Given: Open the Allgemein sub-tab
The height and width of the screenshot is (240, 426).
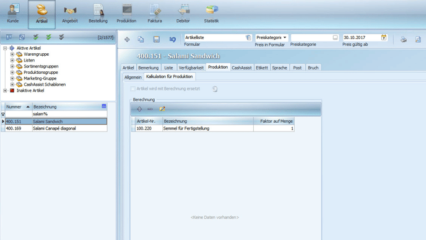Looking at the screenshot, I should pyautogui.click(x=133, y=77).
